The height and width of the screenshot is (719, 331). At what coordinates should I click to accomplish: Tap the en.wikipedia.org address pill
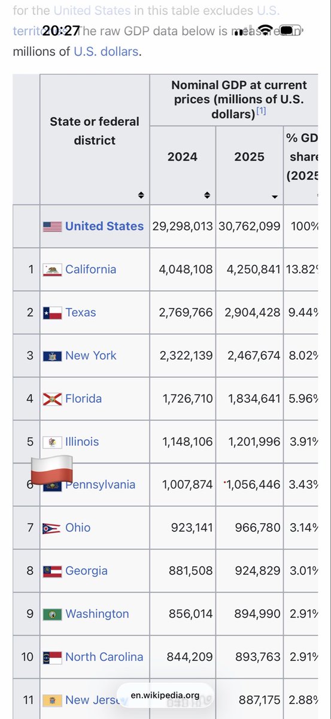coord(165,696)
